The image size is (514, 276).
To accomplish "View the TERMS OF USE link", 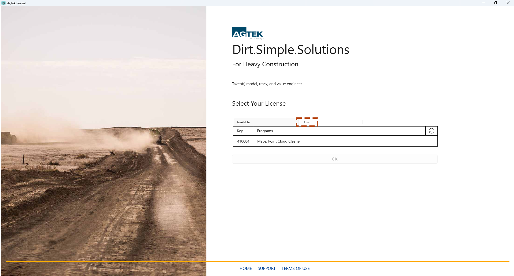I will coord(296,268).
